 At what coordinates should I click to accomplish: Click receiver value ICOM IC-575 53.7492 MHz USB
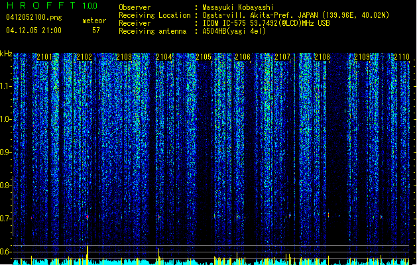266,23
